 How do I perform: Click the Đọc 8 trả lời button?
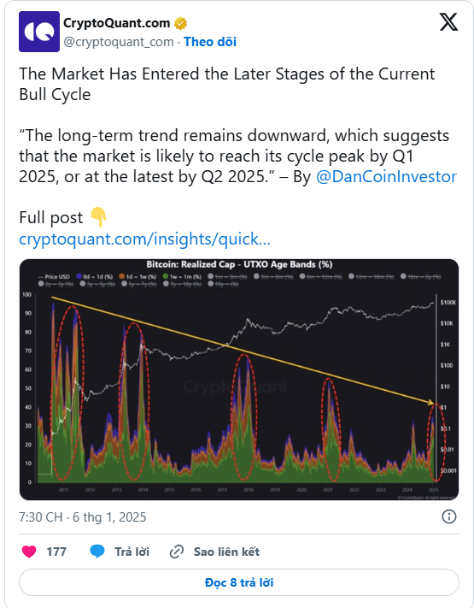tap(239, 582)
